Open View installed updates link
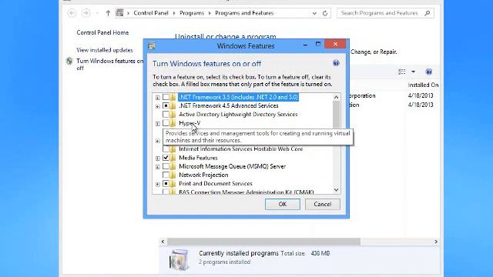 click(105, 50)
